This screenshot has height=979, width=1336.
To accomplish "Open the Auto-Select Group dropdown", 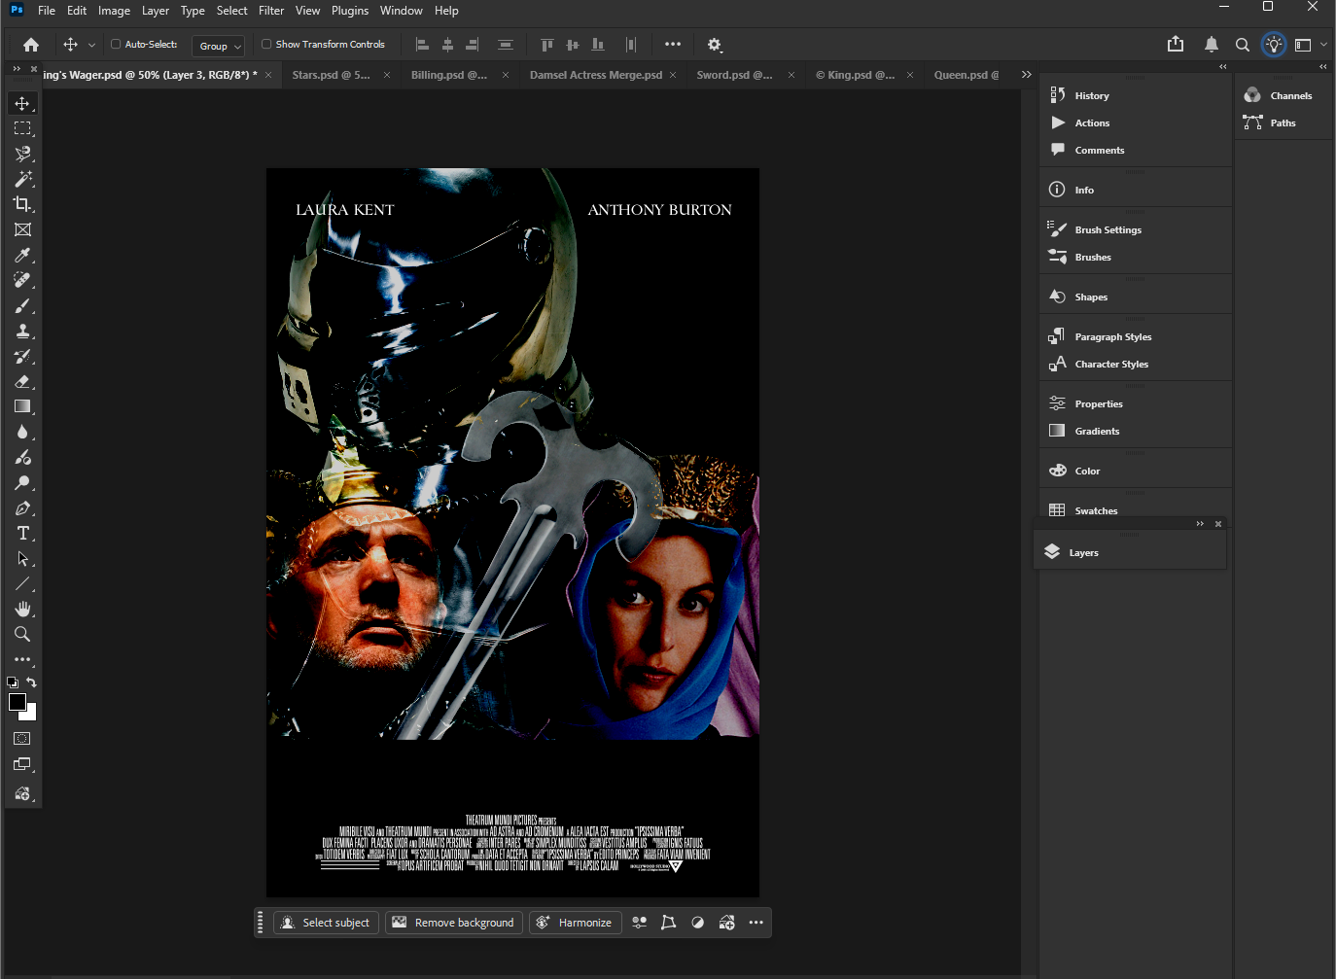I will [x=218, y=46].
